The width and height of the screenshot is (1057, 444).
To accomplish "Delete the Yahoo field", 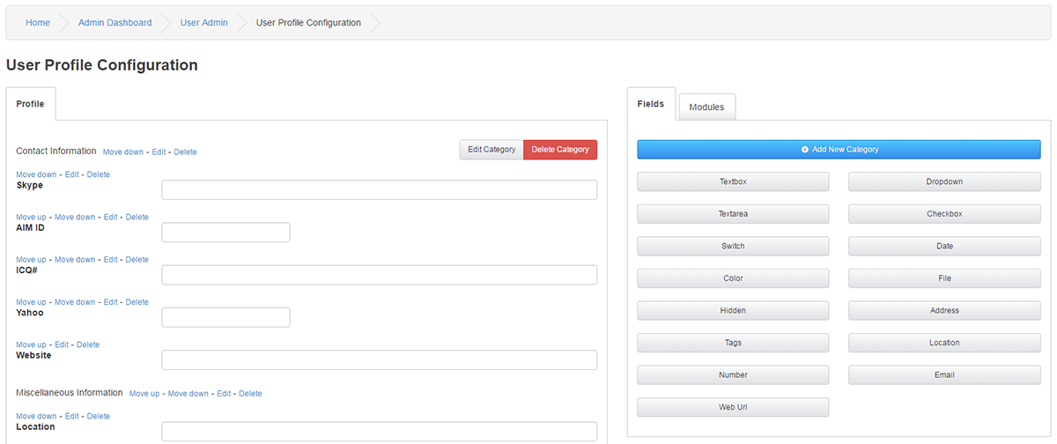I will [137, 302].
